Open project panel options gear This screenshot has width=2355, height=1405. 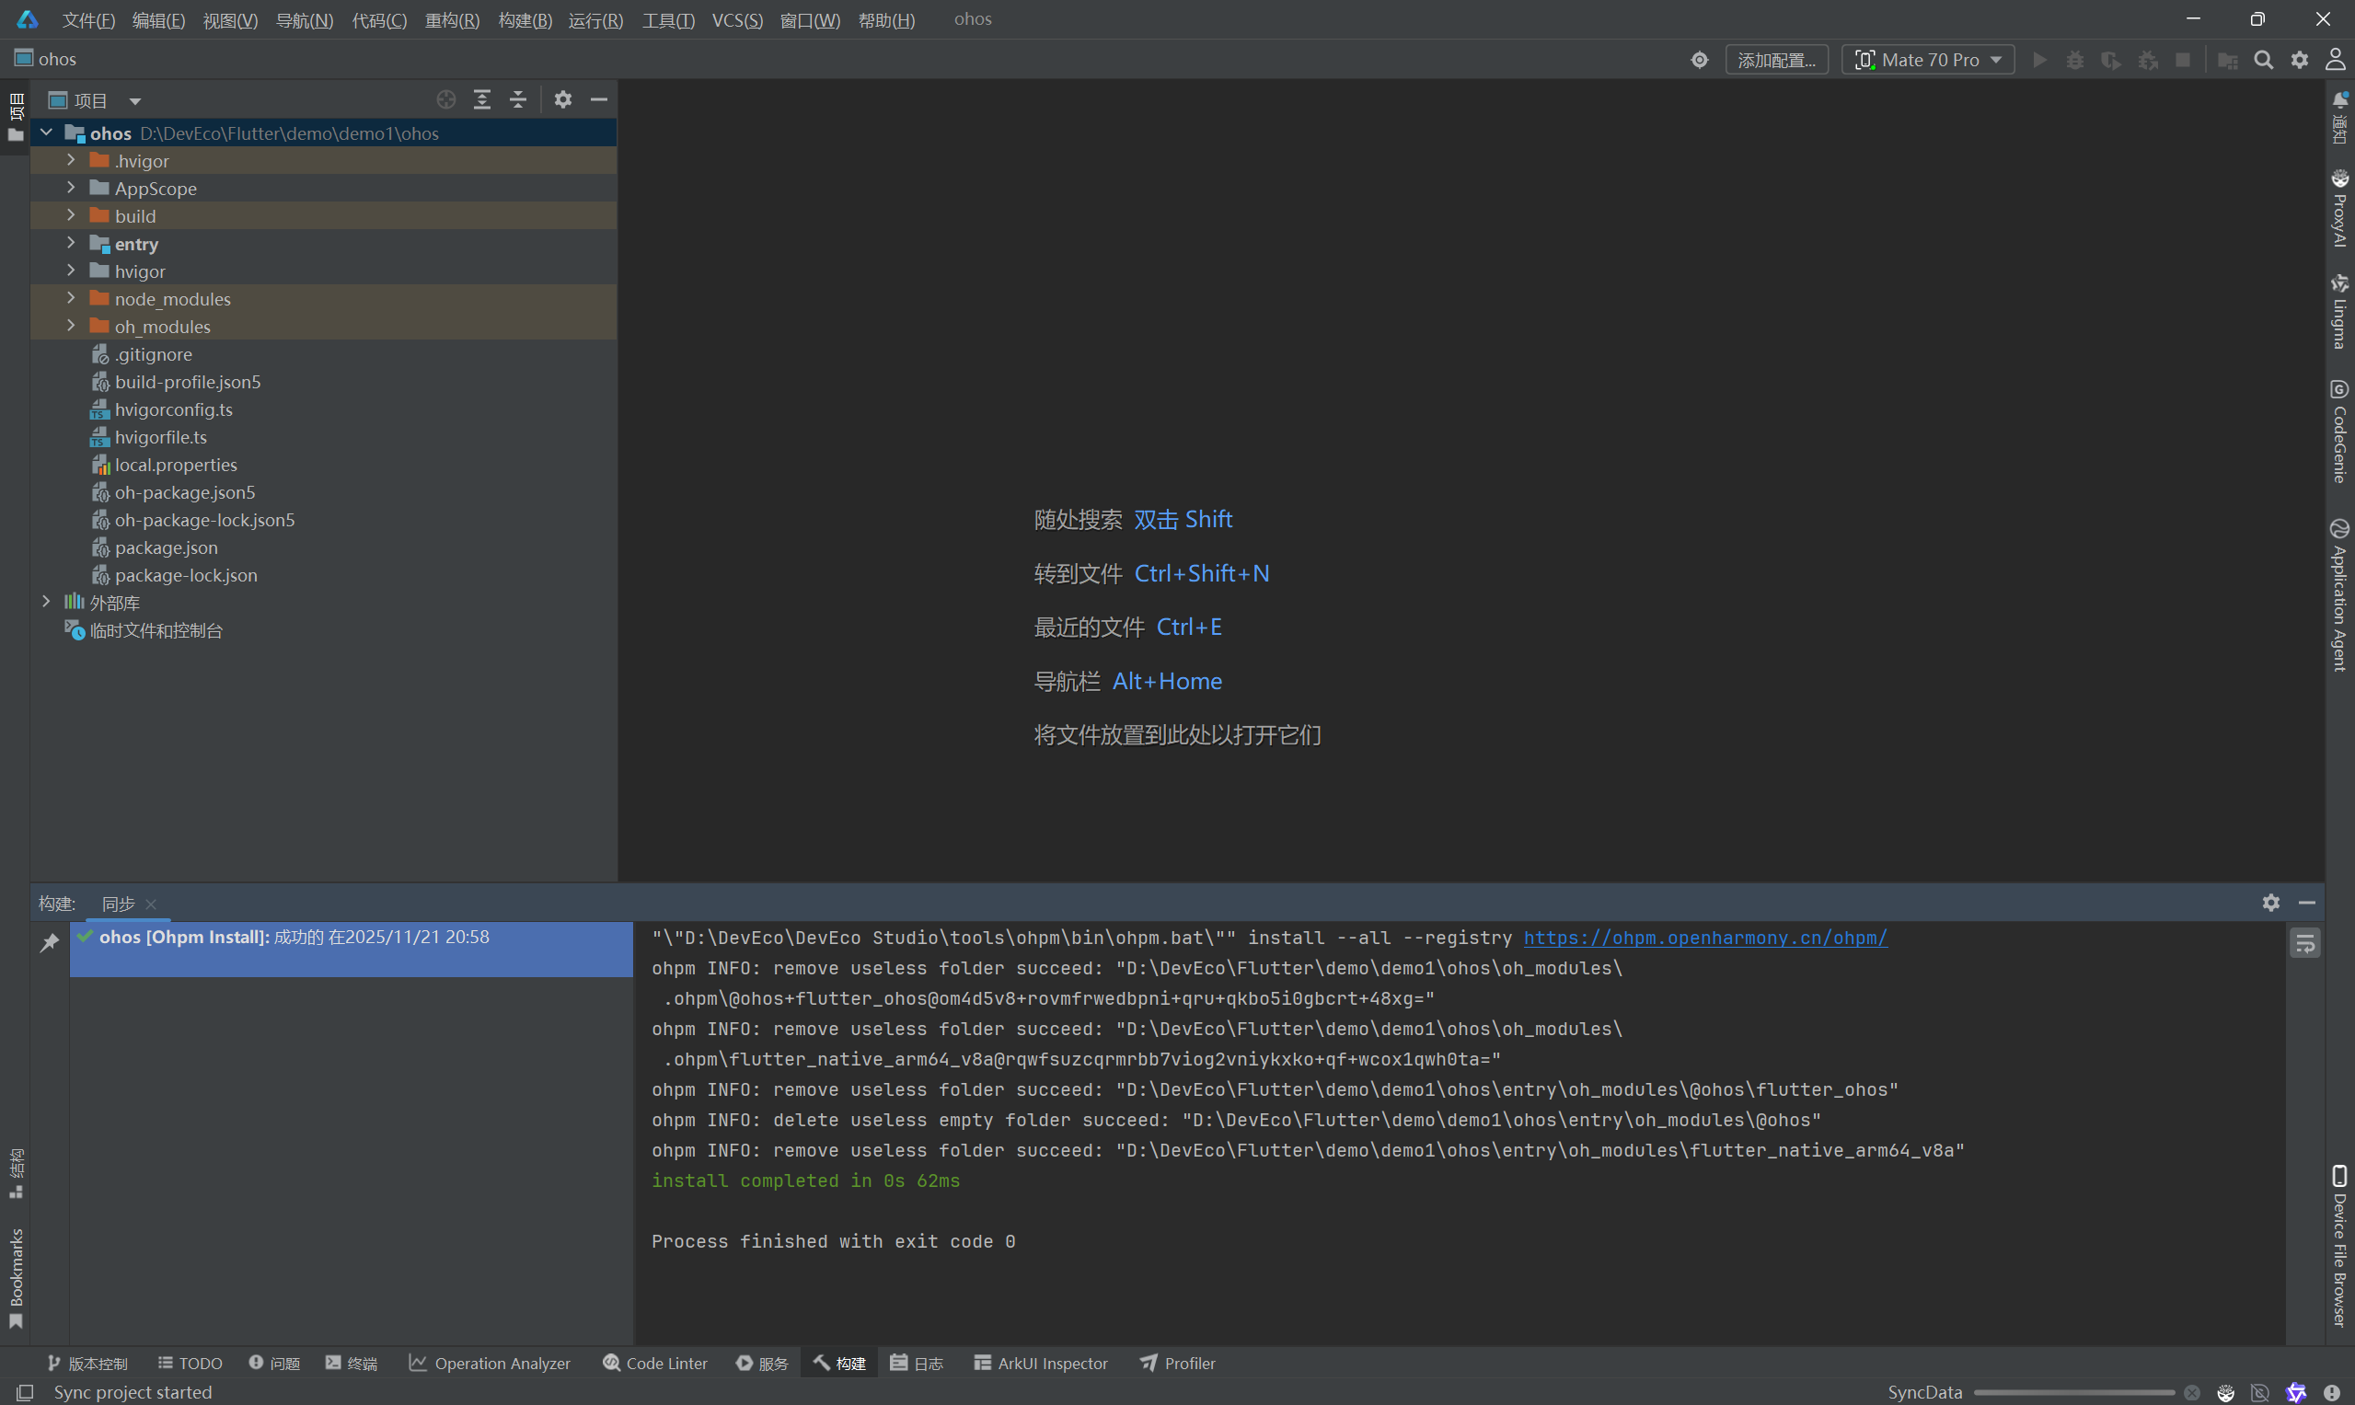[563, 99]
